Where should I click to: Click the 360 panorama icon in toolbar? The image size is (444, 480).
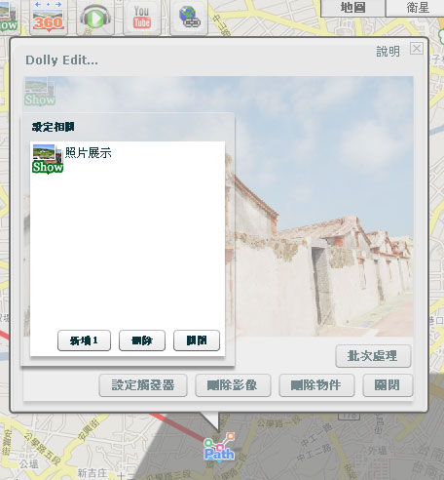pos(49,17)
